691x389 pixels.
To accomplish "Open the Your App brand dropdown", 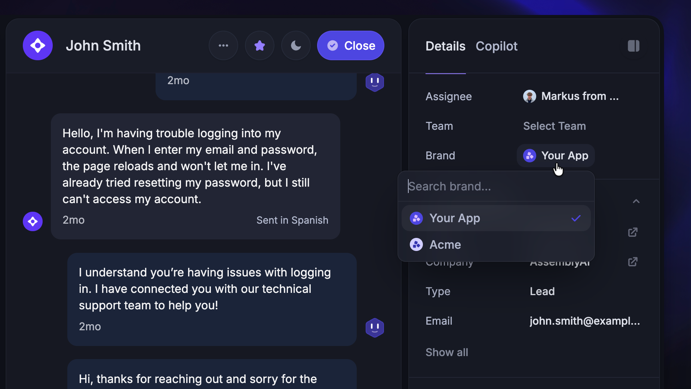I will [555, 156].
